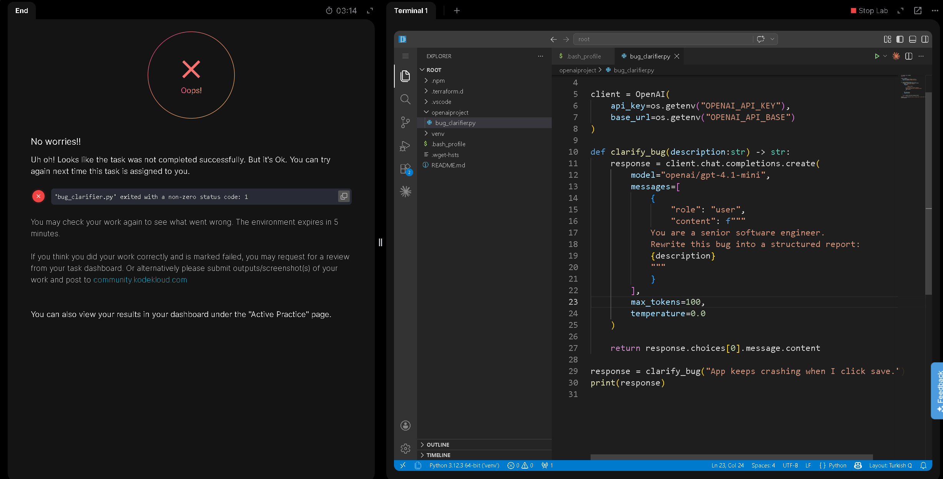Viewport: 943px width, 479px height.
Task: Open the community.kodekloud.com link
Action: (x=140, y=280)
